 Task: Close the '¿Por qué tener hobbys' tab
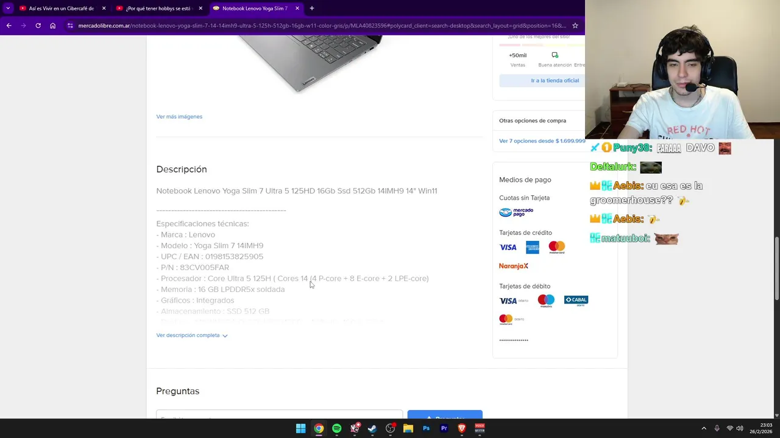tap(200, 9)
